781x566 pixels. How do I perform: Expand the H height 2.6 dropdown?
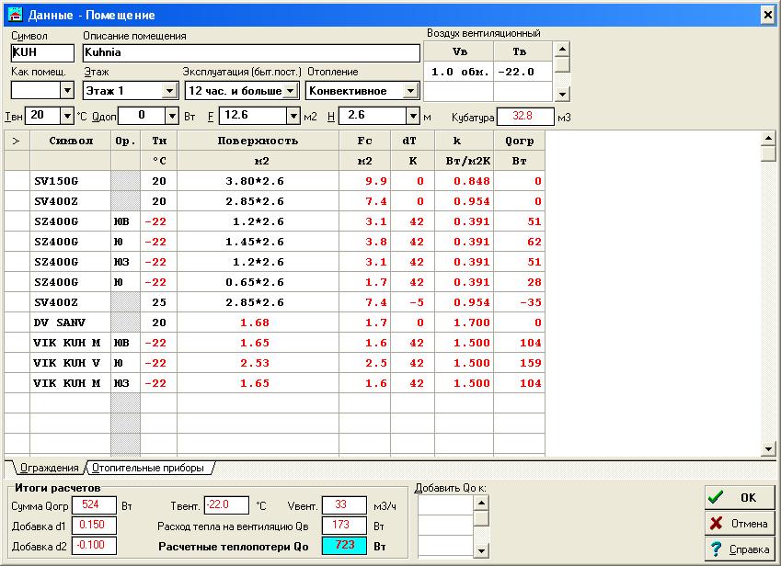coord(413,116)
